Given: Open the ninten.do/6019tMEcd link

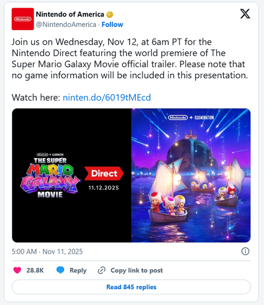Looking at the screenshot, I should [107, 97].
